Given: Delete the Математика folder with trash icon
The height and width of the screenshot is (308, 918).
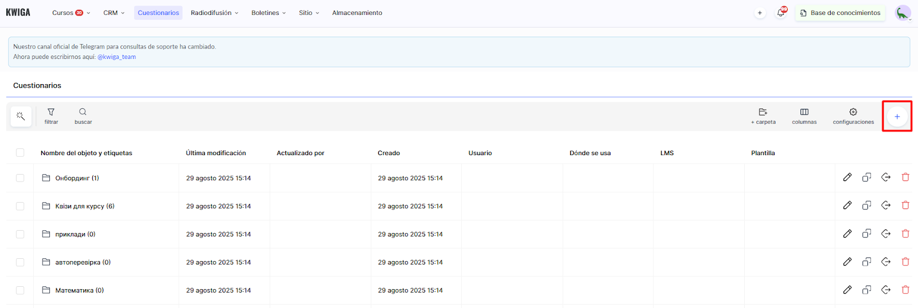Looking at the screenshot, I should point(905,290).
